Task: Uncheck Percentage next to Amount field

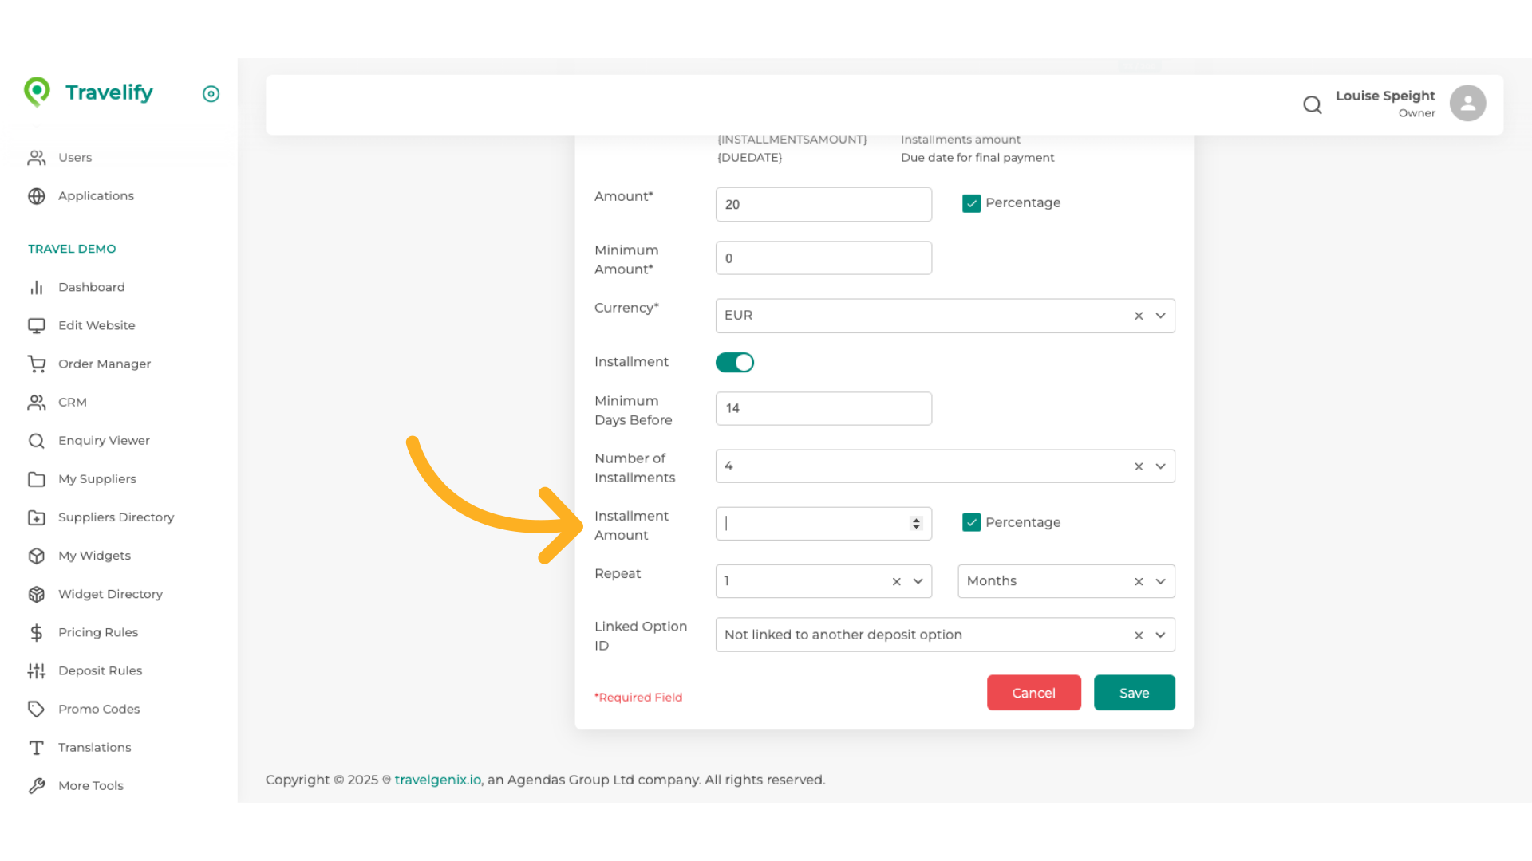Action: 971,203
